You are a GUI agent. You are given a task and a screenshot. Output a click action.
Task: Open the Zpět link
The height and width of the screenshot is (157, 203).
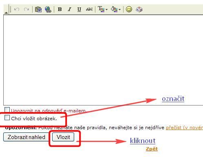[x=152, y=149]
